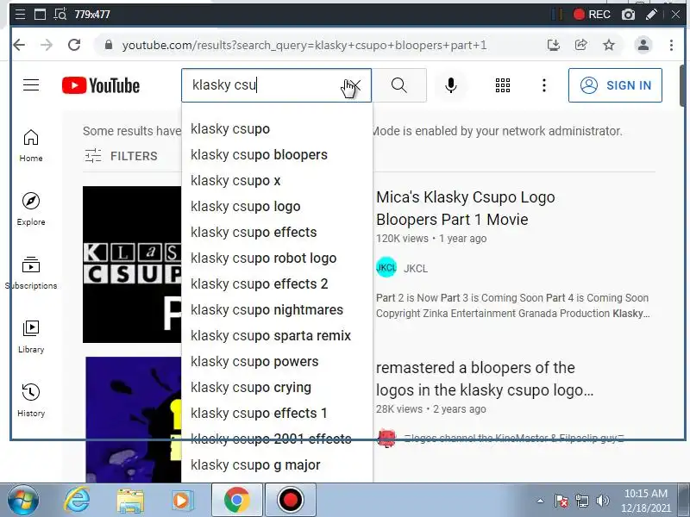690x517 pixels.
Task: Switch to the screen recorder taskbar button
Action: (290, 501)
